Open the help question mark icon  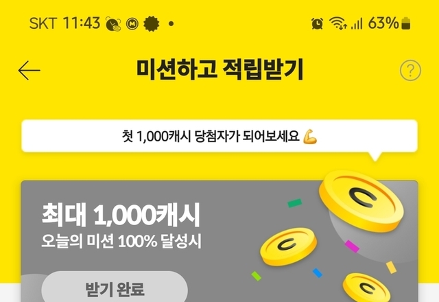(410, 70)
